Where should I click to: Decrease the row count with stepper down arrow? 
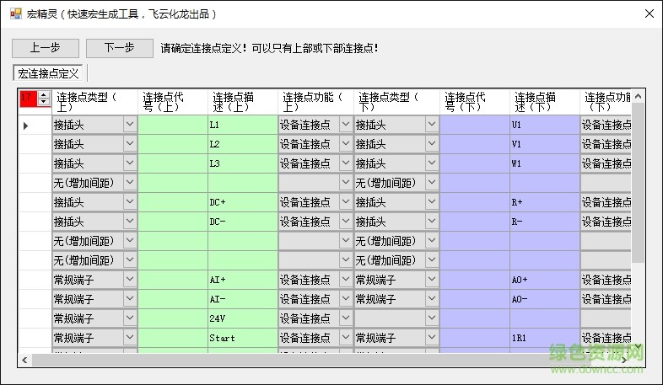[x=44, y=104]
